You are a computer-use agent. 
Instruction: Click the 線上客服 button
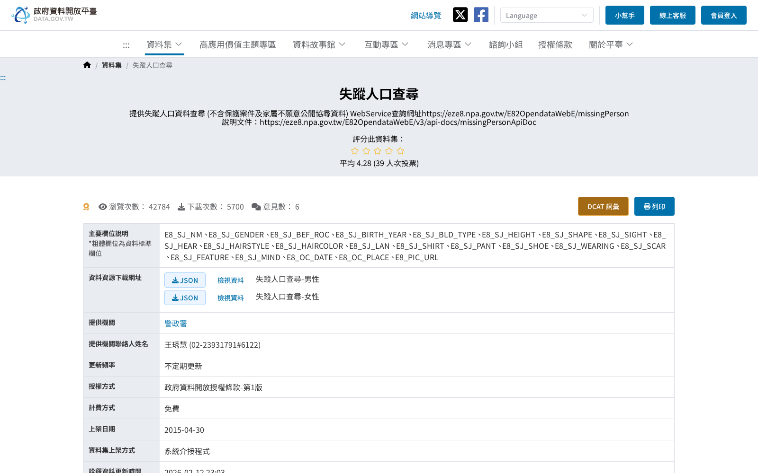pos(672,15)
